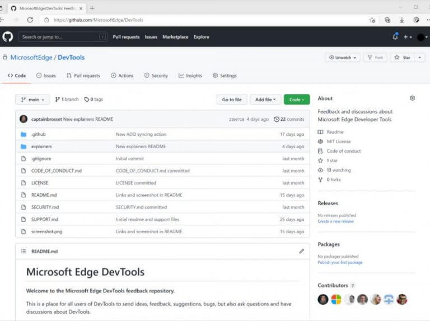Open the .gitignore file
430x321 pixels.
click(x=41, y=159)
